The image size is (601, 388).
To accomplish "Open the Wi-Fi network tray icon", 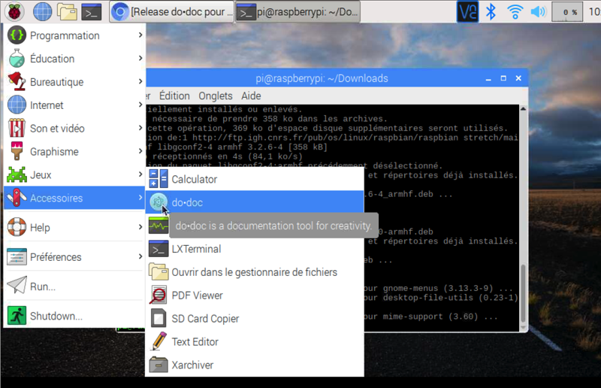I will (515, 11).
